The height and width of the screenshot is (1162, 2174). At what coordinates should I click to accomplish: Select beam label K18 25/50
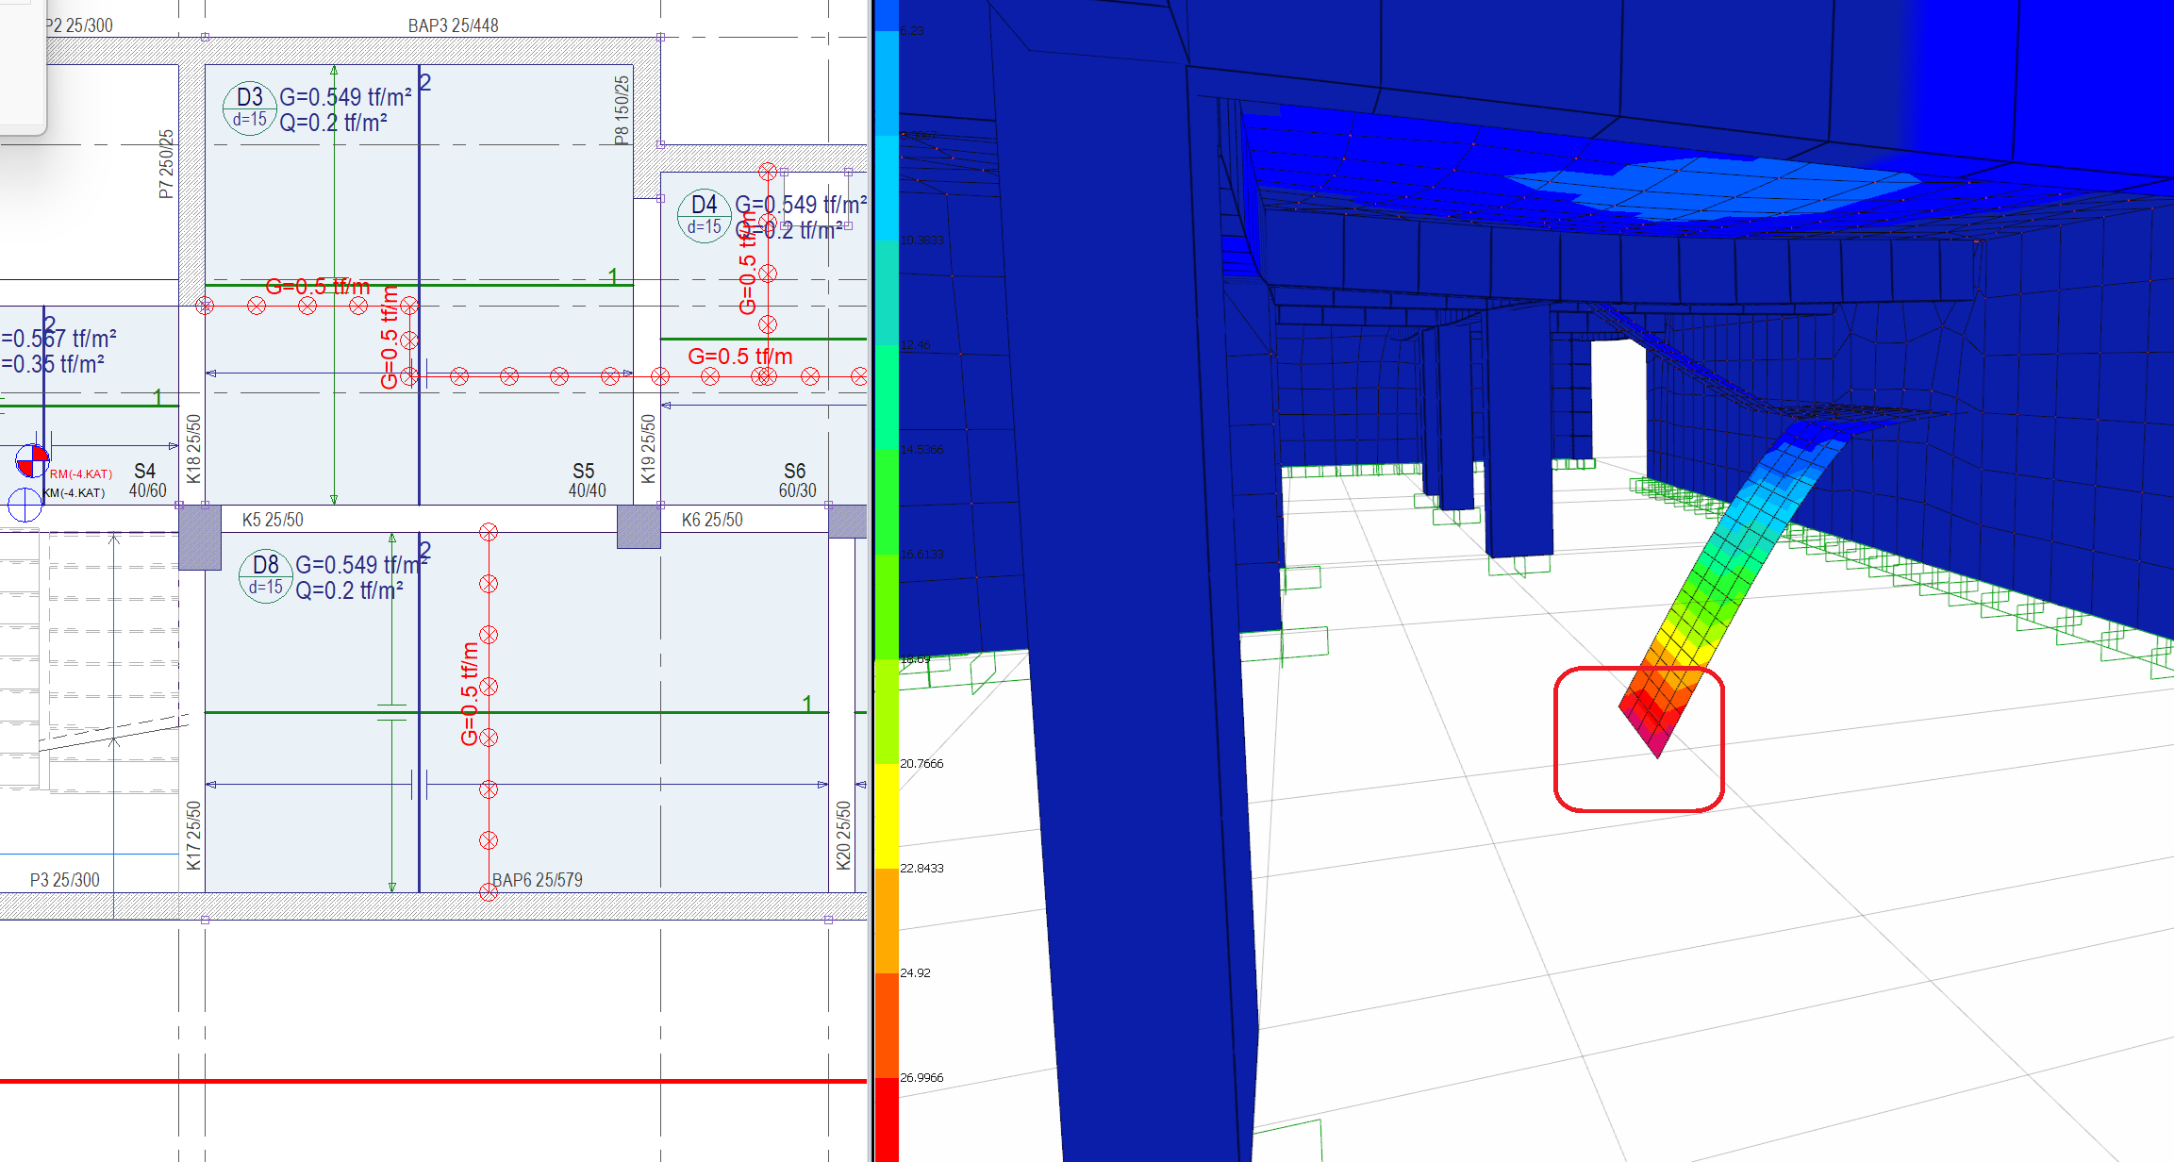pyautogui.click(x=193, y=449)
